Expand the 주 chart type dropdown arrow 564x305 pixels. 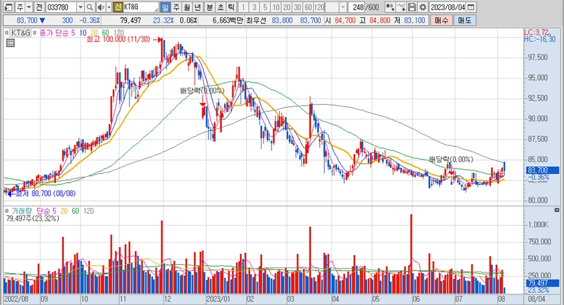[28, 7]
